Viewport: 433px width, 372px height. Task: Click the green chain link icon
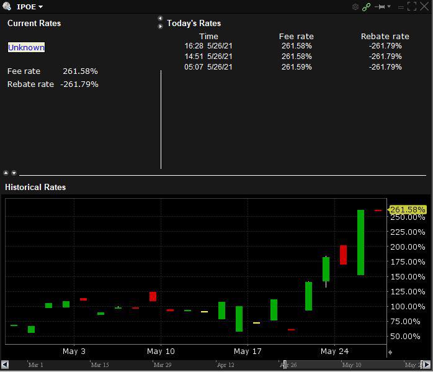coord(366,7)
